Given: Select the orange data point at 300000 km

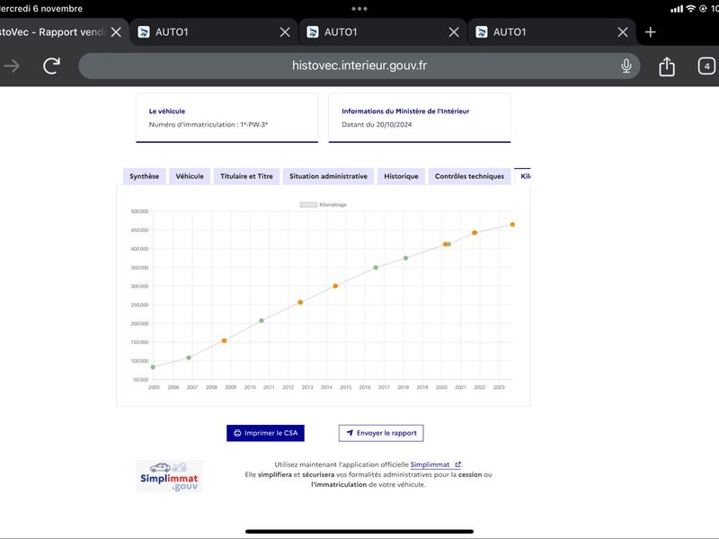Looking at the screenshot, I should [x=335, y=286].
